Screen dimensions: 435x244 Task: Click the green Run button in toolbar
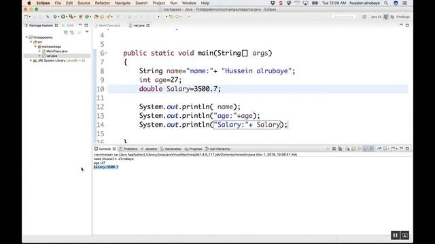63,16
